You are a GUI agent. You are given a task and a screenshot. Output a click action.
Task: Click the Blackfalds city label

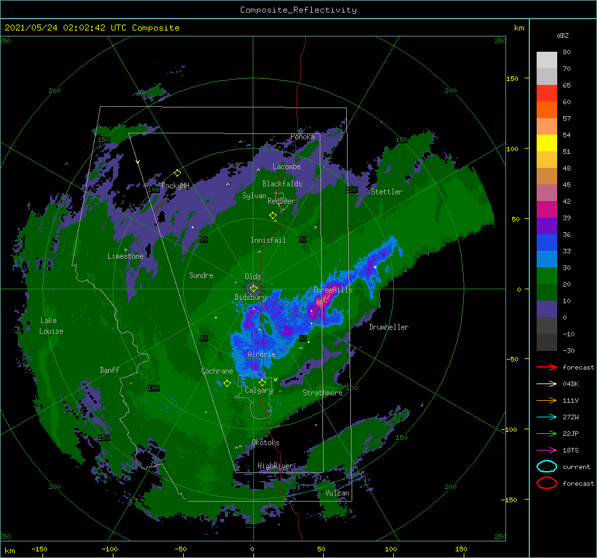[282, 184]
